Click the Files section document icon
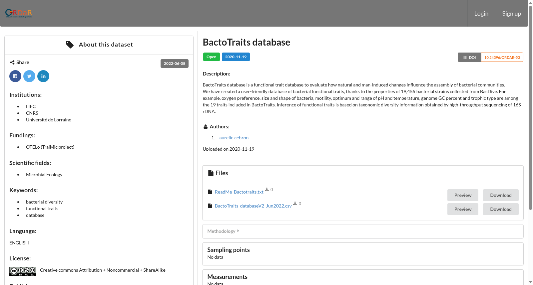This screenshot has width=533, height=285. (211, 173)
